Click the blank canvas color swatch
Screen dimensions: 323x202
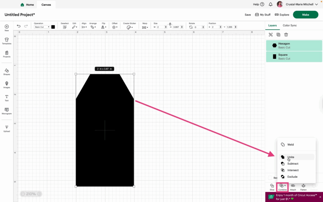tap(270, 178)
